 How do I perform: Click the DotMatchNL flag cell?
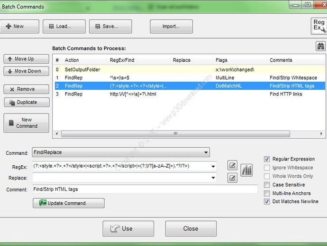(229, 86)
